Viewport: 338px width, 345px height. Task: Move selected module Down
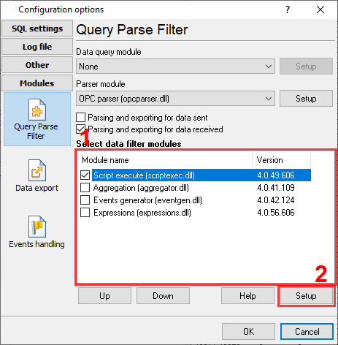click(163, 296)
